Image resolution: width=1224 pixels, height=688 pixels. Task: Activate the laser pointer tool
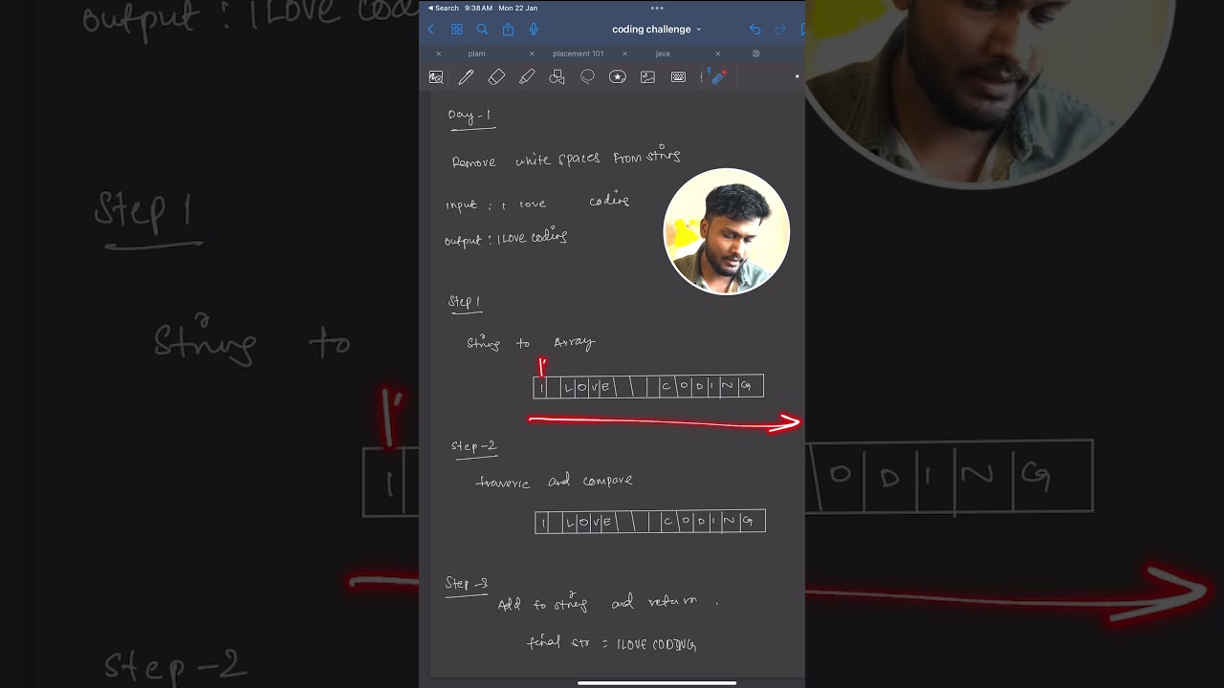click(719, 77)
